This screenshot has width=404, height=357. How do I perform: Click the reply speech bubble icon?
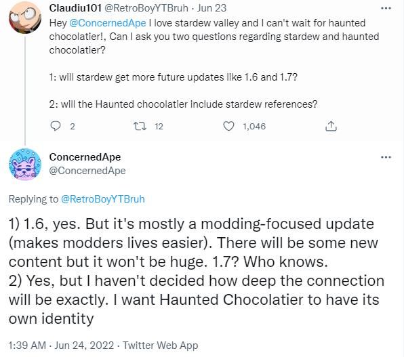pos(55,126)
